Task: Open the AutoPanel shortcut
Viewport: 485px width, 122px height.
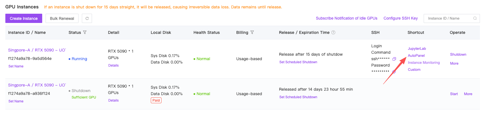Action: [416, 56]
